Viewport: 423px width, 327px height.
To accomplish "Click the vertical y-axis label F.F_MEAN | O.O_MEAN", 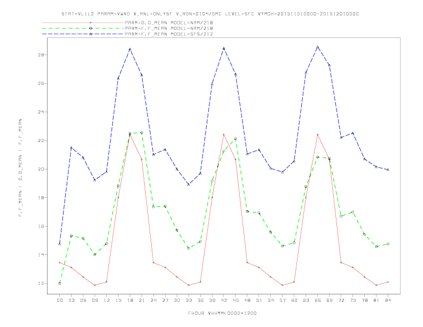I will pos(20,168).
